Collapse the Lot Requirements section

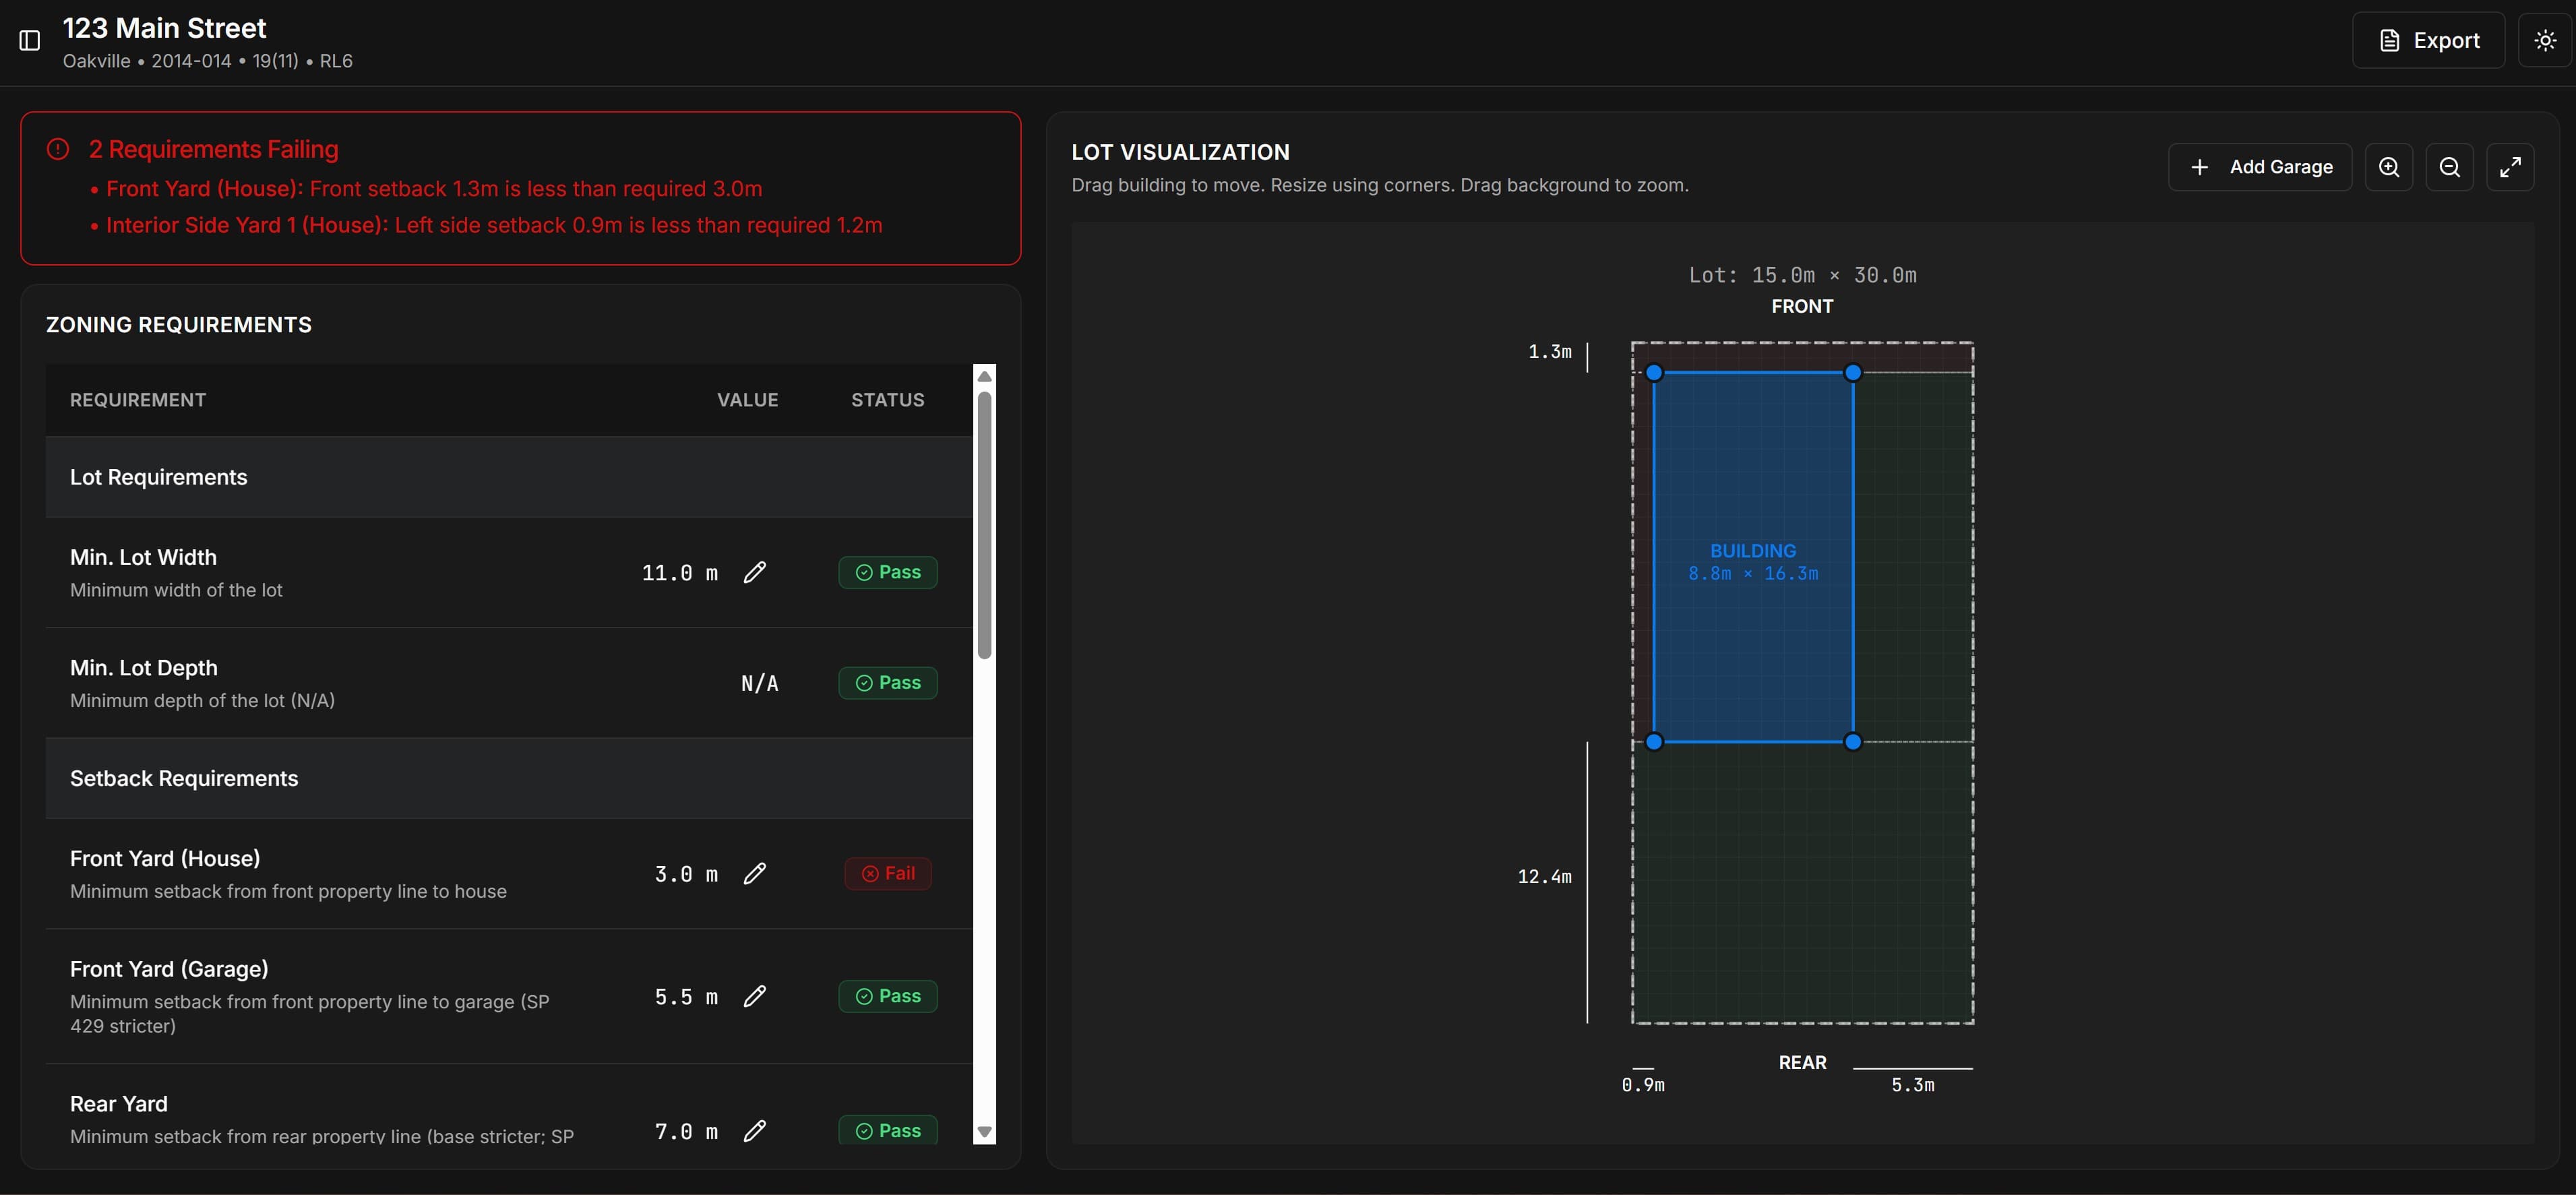(x=158, y=477)
